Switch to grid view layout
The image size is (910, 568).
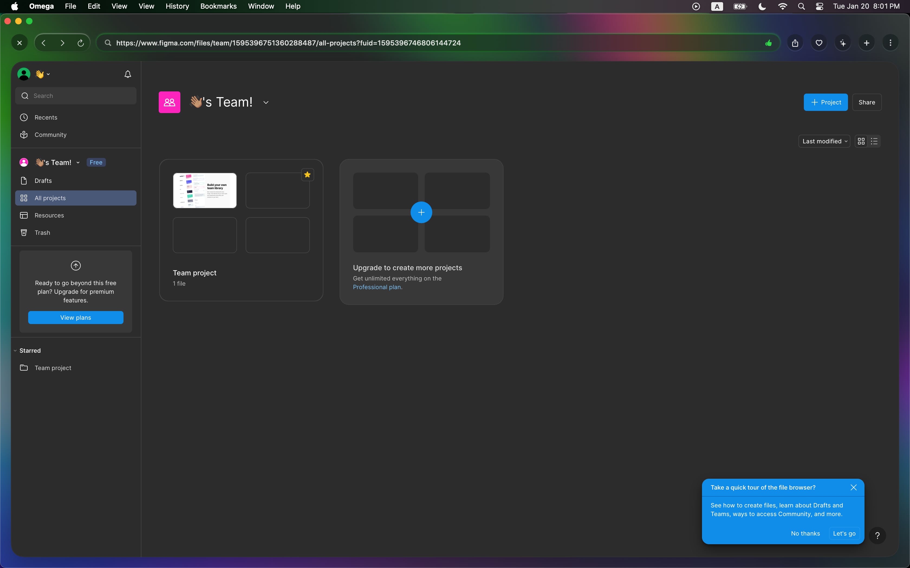pyautogui.click(x=861, y=141)
